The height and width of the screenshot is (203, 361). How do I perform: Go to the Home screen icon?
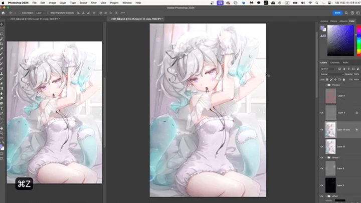pyautogui.click(x=3, y=13)
